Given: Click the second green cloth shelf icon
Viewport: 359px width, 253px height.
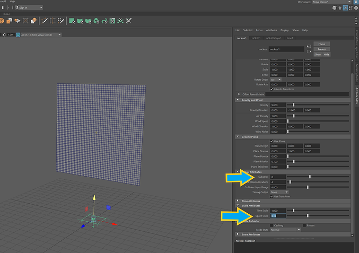Looking at the screenshot, I should 80,21.
